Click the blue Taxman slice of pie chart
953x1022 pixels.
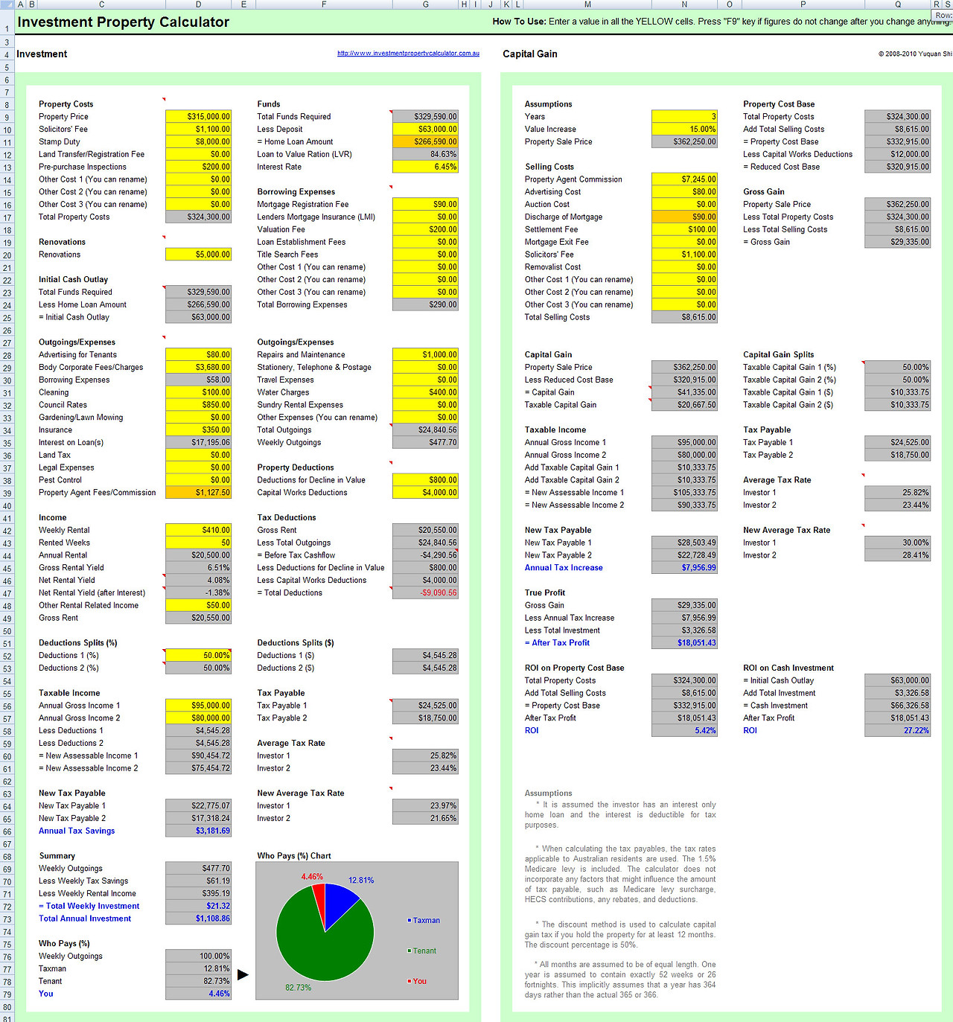[339, 902]
